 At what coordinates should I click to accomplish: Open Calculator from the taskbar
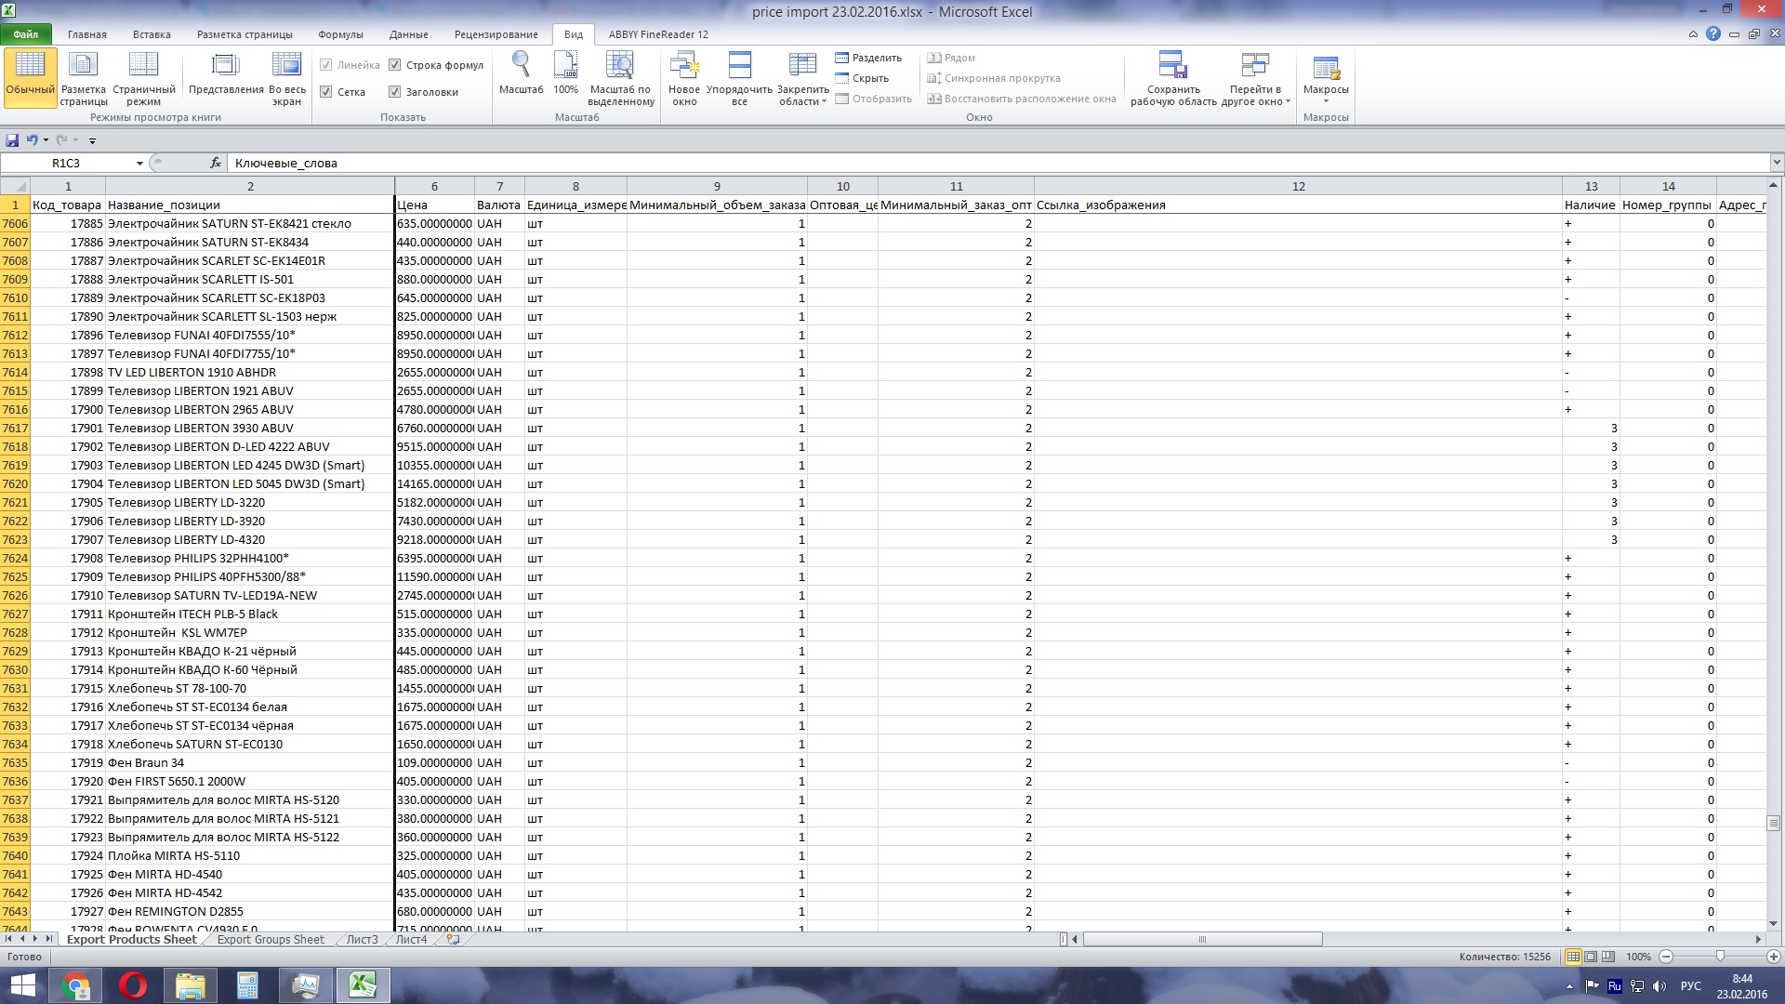click(x=248, y=985)
